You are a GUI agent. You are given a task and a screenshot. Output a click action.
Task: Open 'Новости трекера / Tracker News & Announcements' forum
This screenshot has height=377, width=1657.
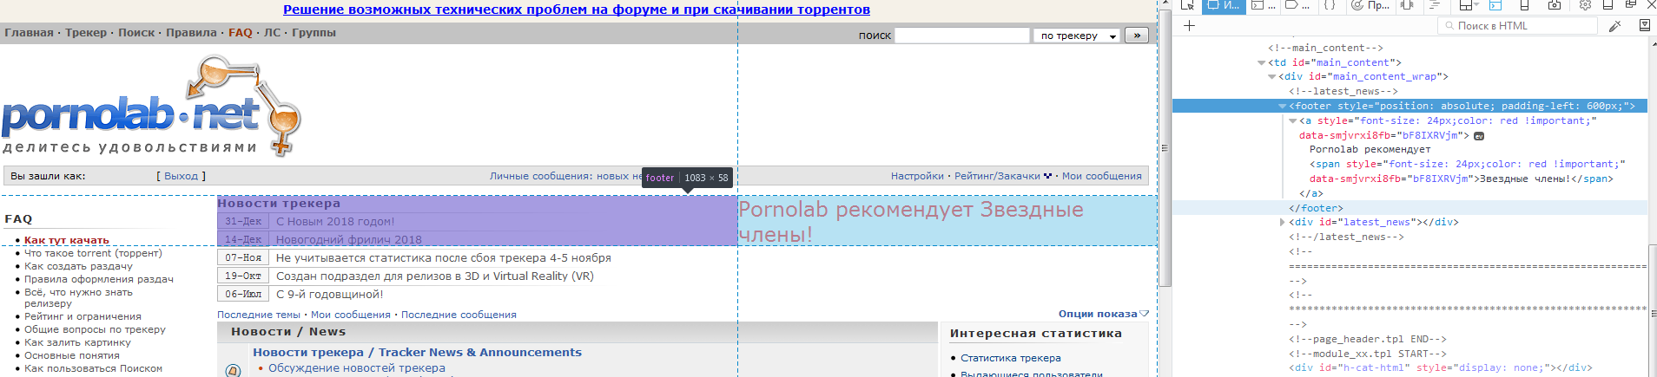tap(417, 352)
